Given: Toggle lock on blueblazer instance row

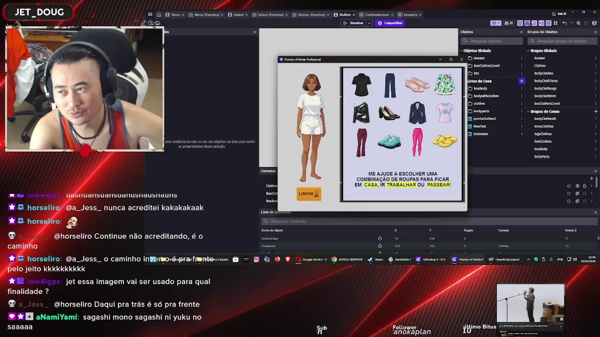Looking at the screenshot, I should pyautogui.click(x=380, y=246).
